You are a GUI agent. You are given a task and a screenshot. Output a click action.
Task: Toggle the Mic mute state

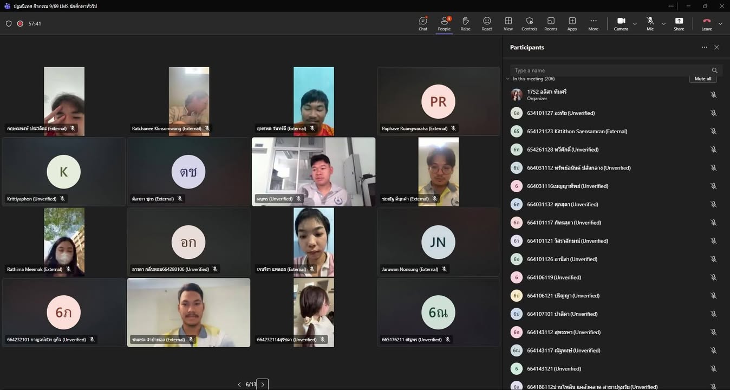point(650,23)
